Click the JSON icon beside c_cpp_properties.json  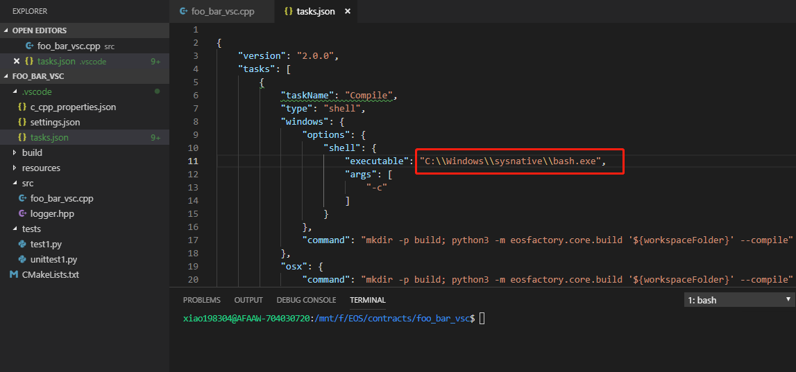tap(22, 107)
